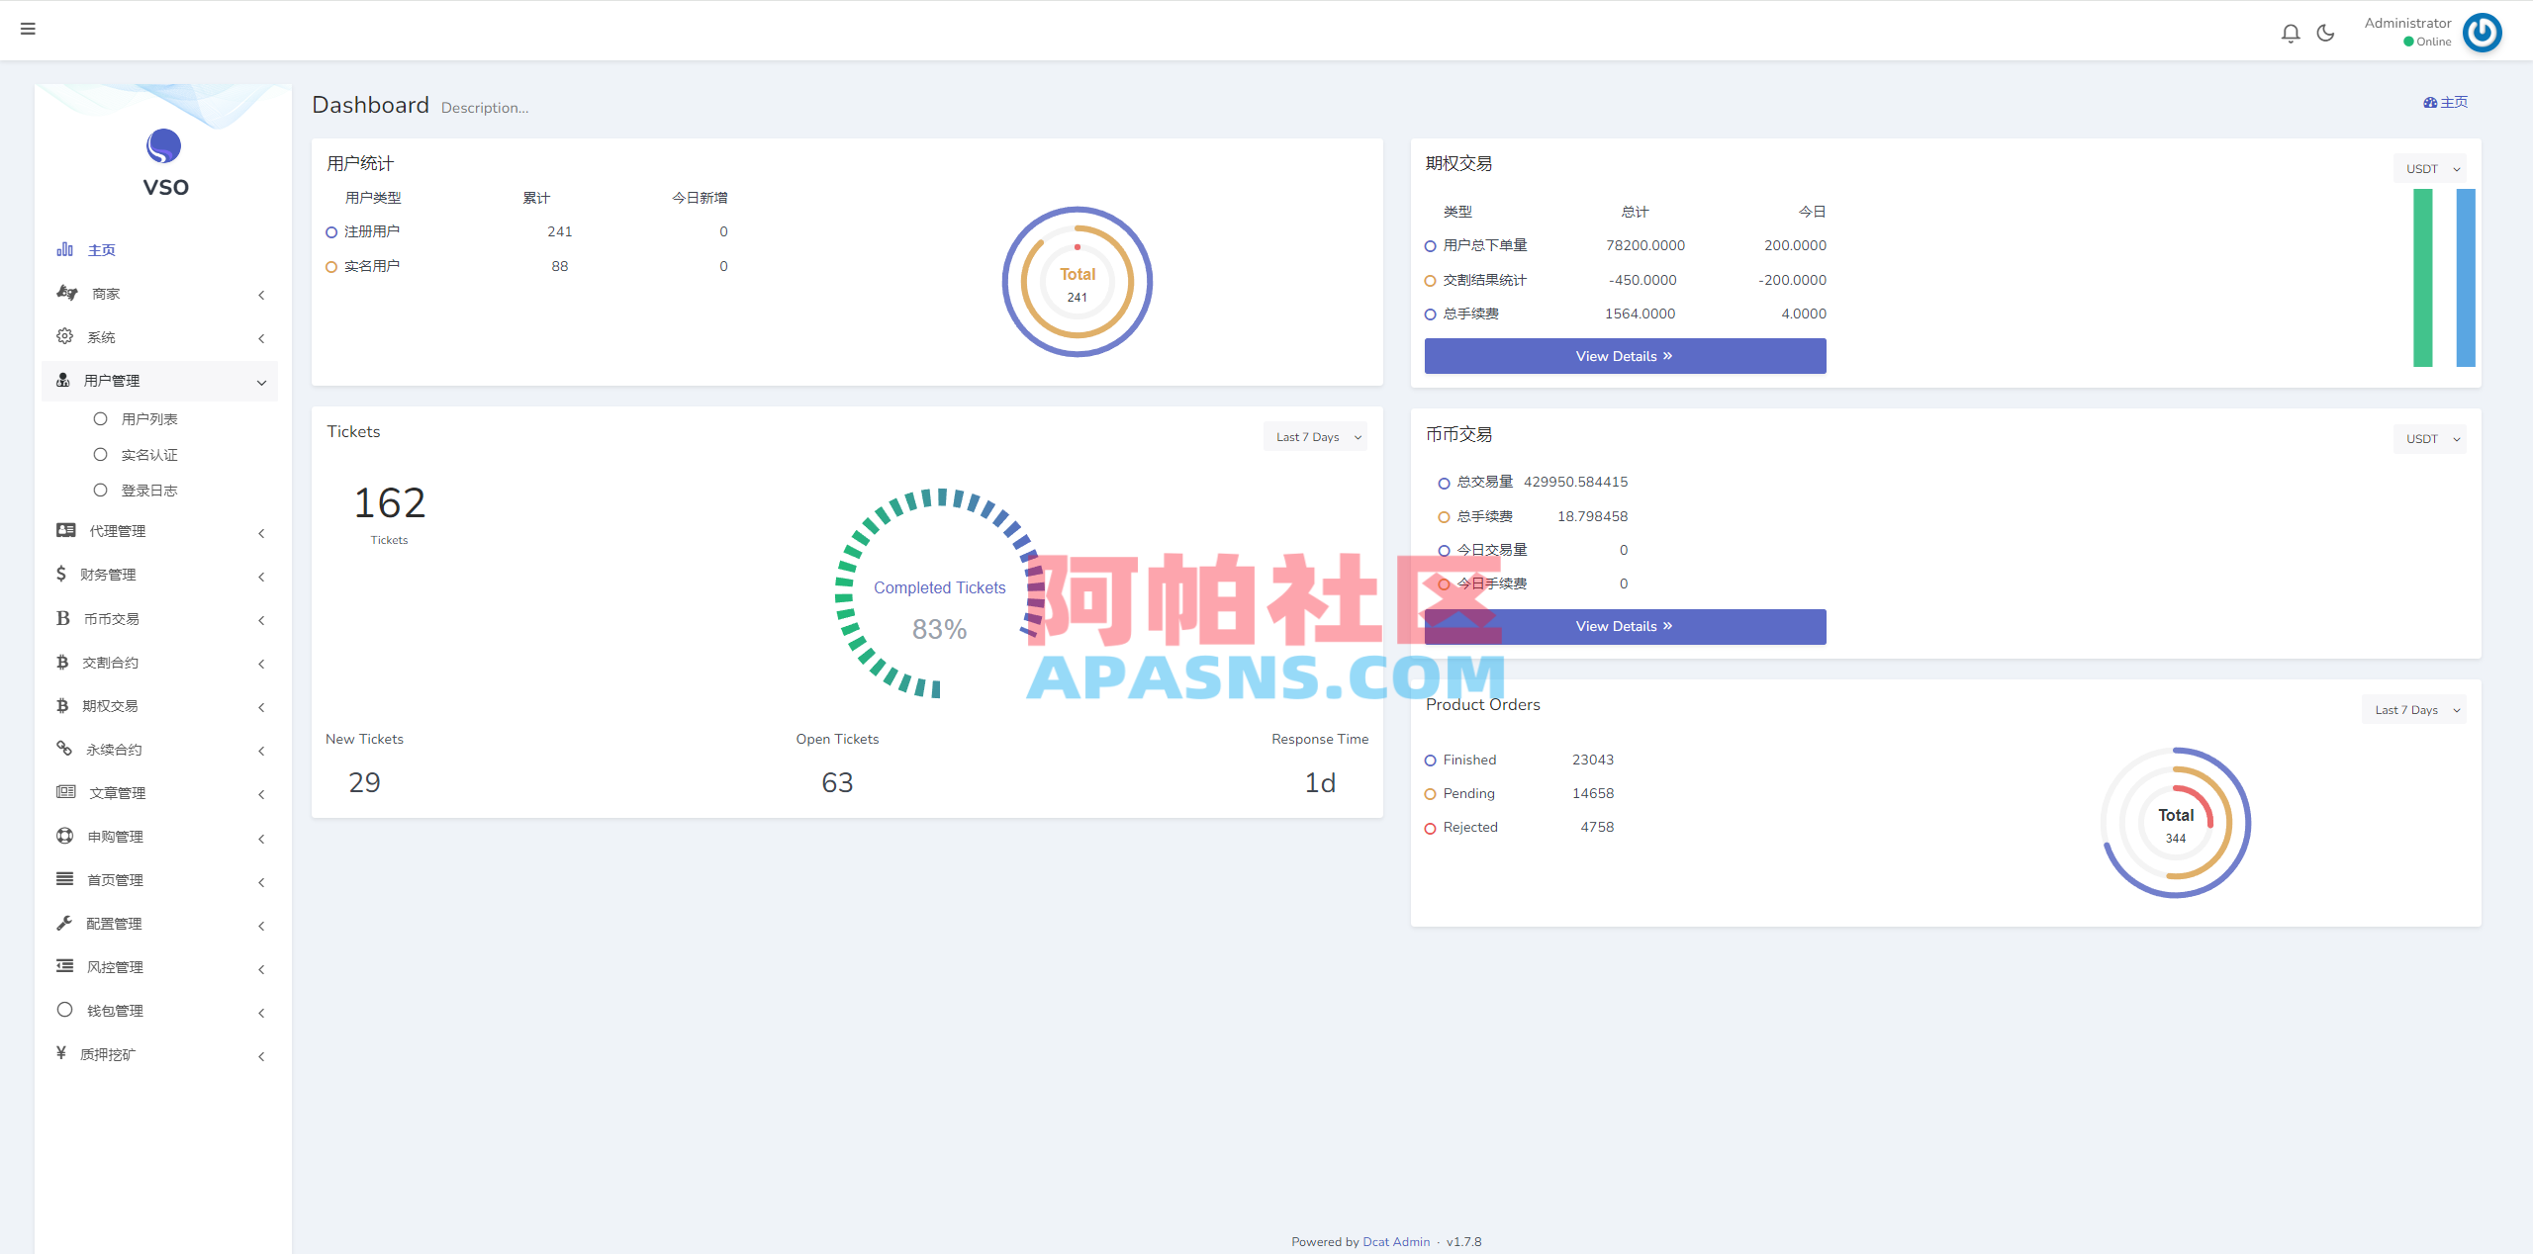The width and height of the screenshot is (2533, 1254).
Task: Select the 实名认证 submenu item
Action: [149, 454]
